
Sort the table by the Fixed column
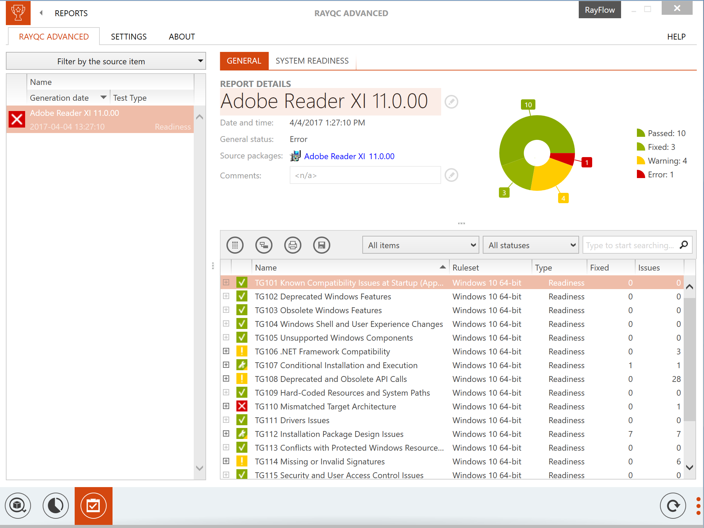pyautogui.click(x=611, y=267)
